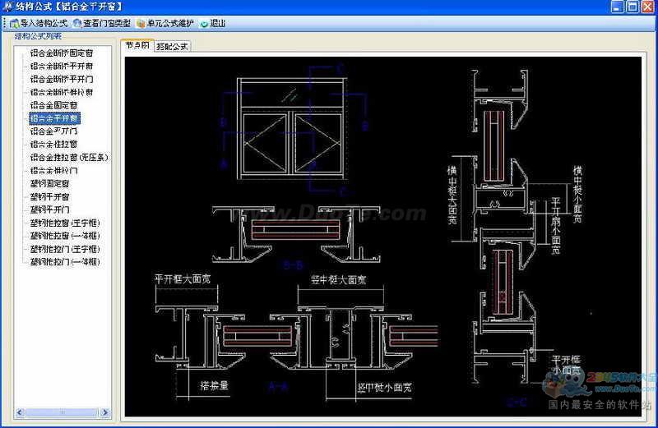Select 塑钢推拉门 (一体框) entry
The image size is (658, 428).
(65, 262)
